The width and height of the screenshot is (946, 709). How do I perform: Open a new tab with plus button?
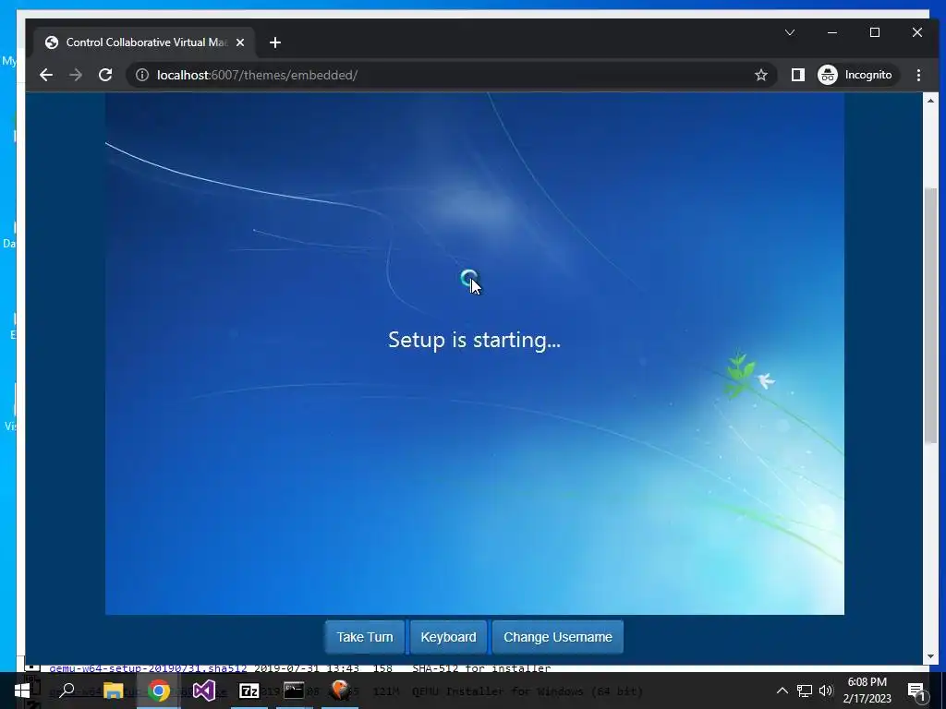(275, 42)
